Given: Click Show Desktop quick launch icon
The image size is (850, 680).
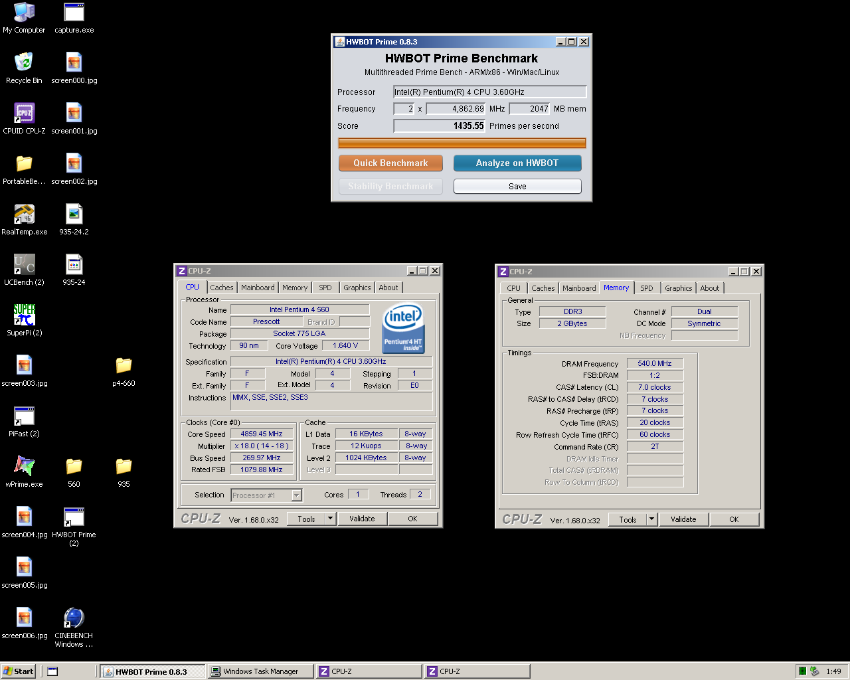Looking at the screenshot, I should pos(52,671).
